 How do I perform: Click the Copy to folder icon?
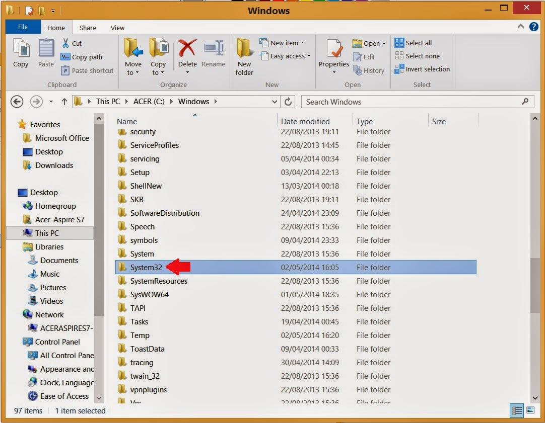(x=159, y=48)
